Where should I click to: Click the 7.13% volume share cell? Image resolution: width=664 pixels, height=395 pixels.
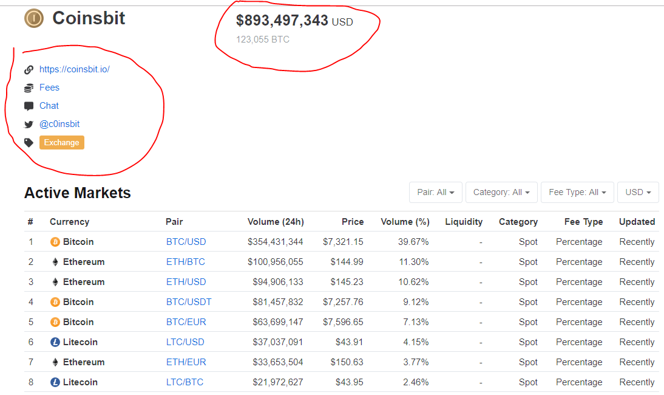pos(416,322)
